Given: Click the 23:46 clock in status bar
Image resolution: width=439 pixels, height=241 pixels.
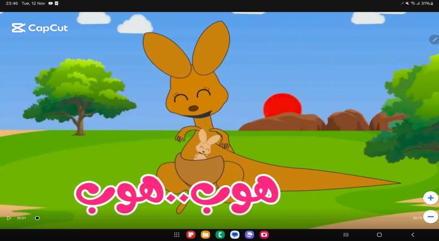Looking at the screenshot, I should [x=12, y=3].
